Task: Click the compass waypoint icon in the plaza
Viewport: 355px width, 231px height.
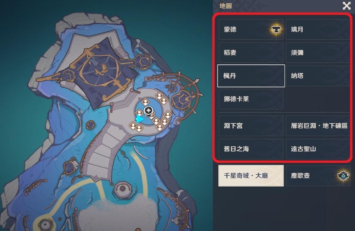Action: [x=149, y=111]
